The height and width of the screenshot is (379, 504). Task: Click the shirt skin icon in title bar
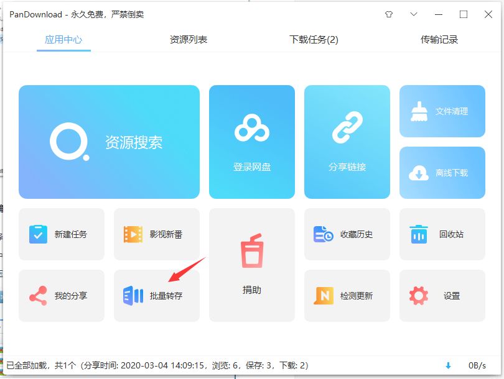tap(389, 14)
